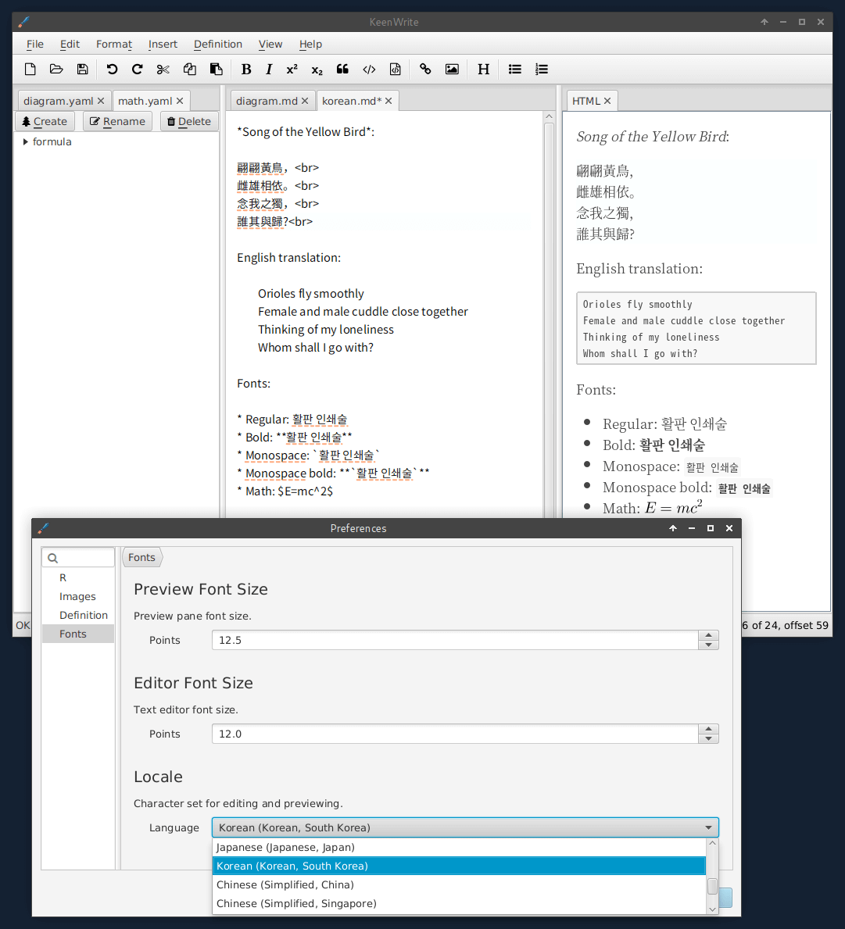
Task: Click the Rename button
Action: (117, 121)
